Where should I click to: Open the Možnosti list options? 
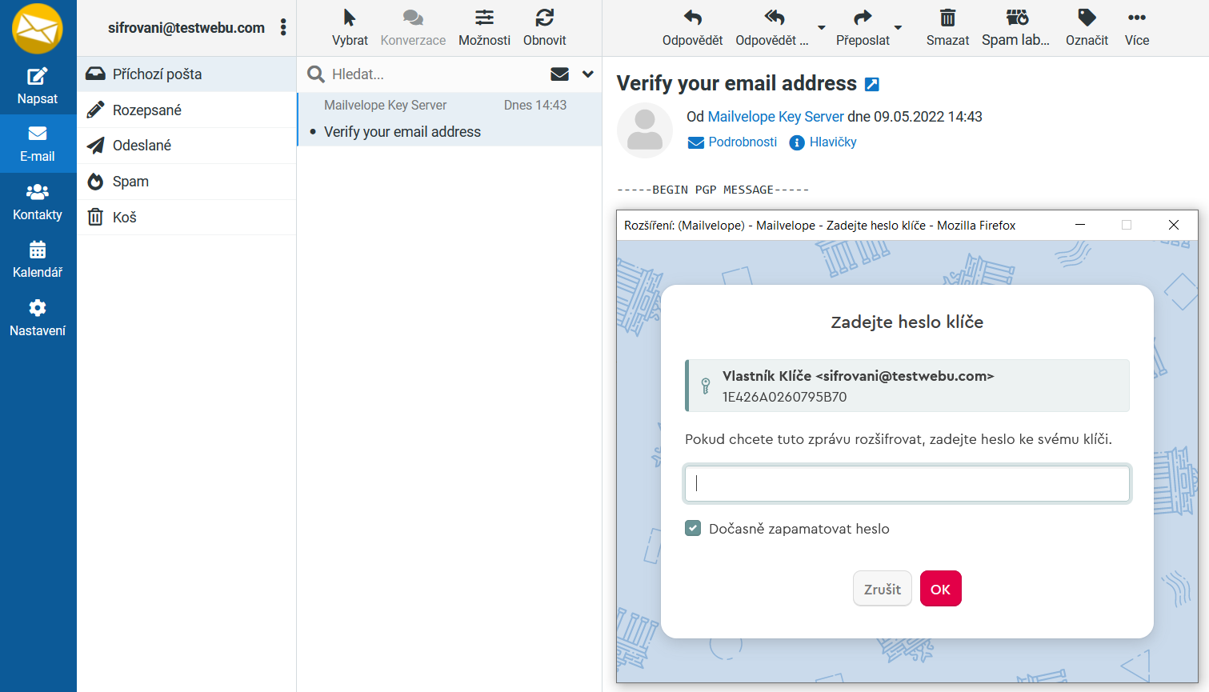point(484,28)
